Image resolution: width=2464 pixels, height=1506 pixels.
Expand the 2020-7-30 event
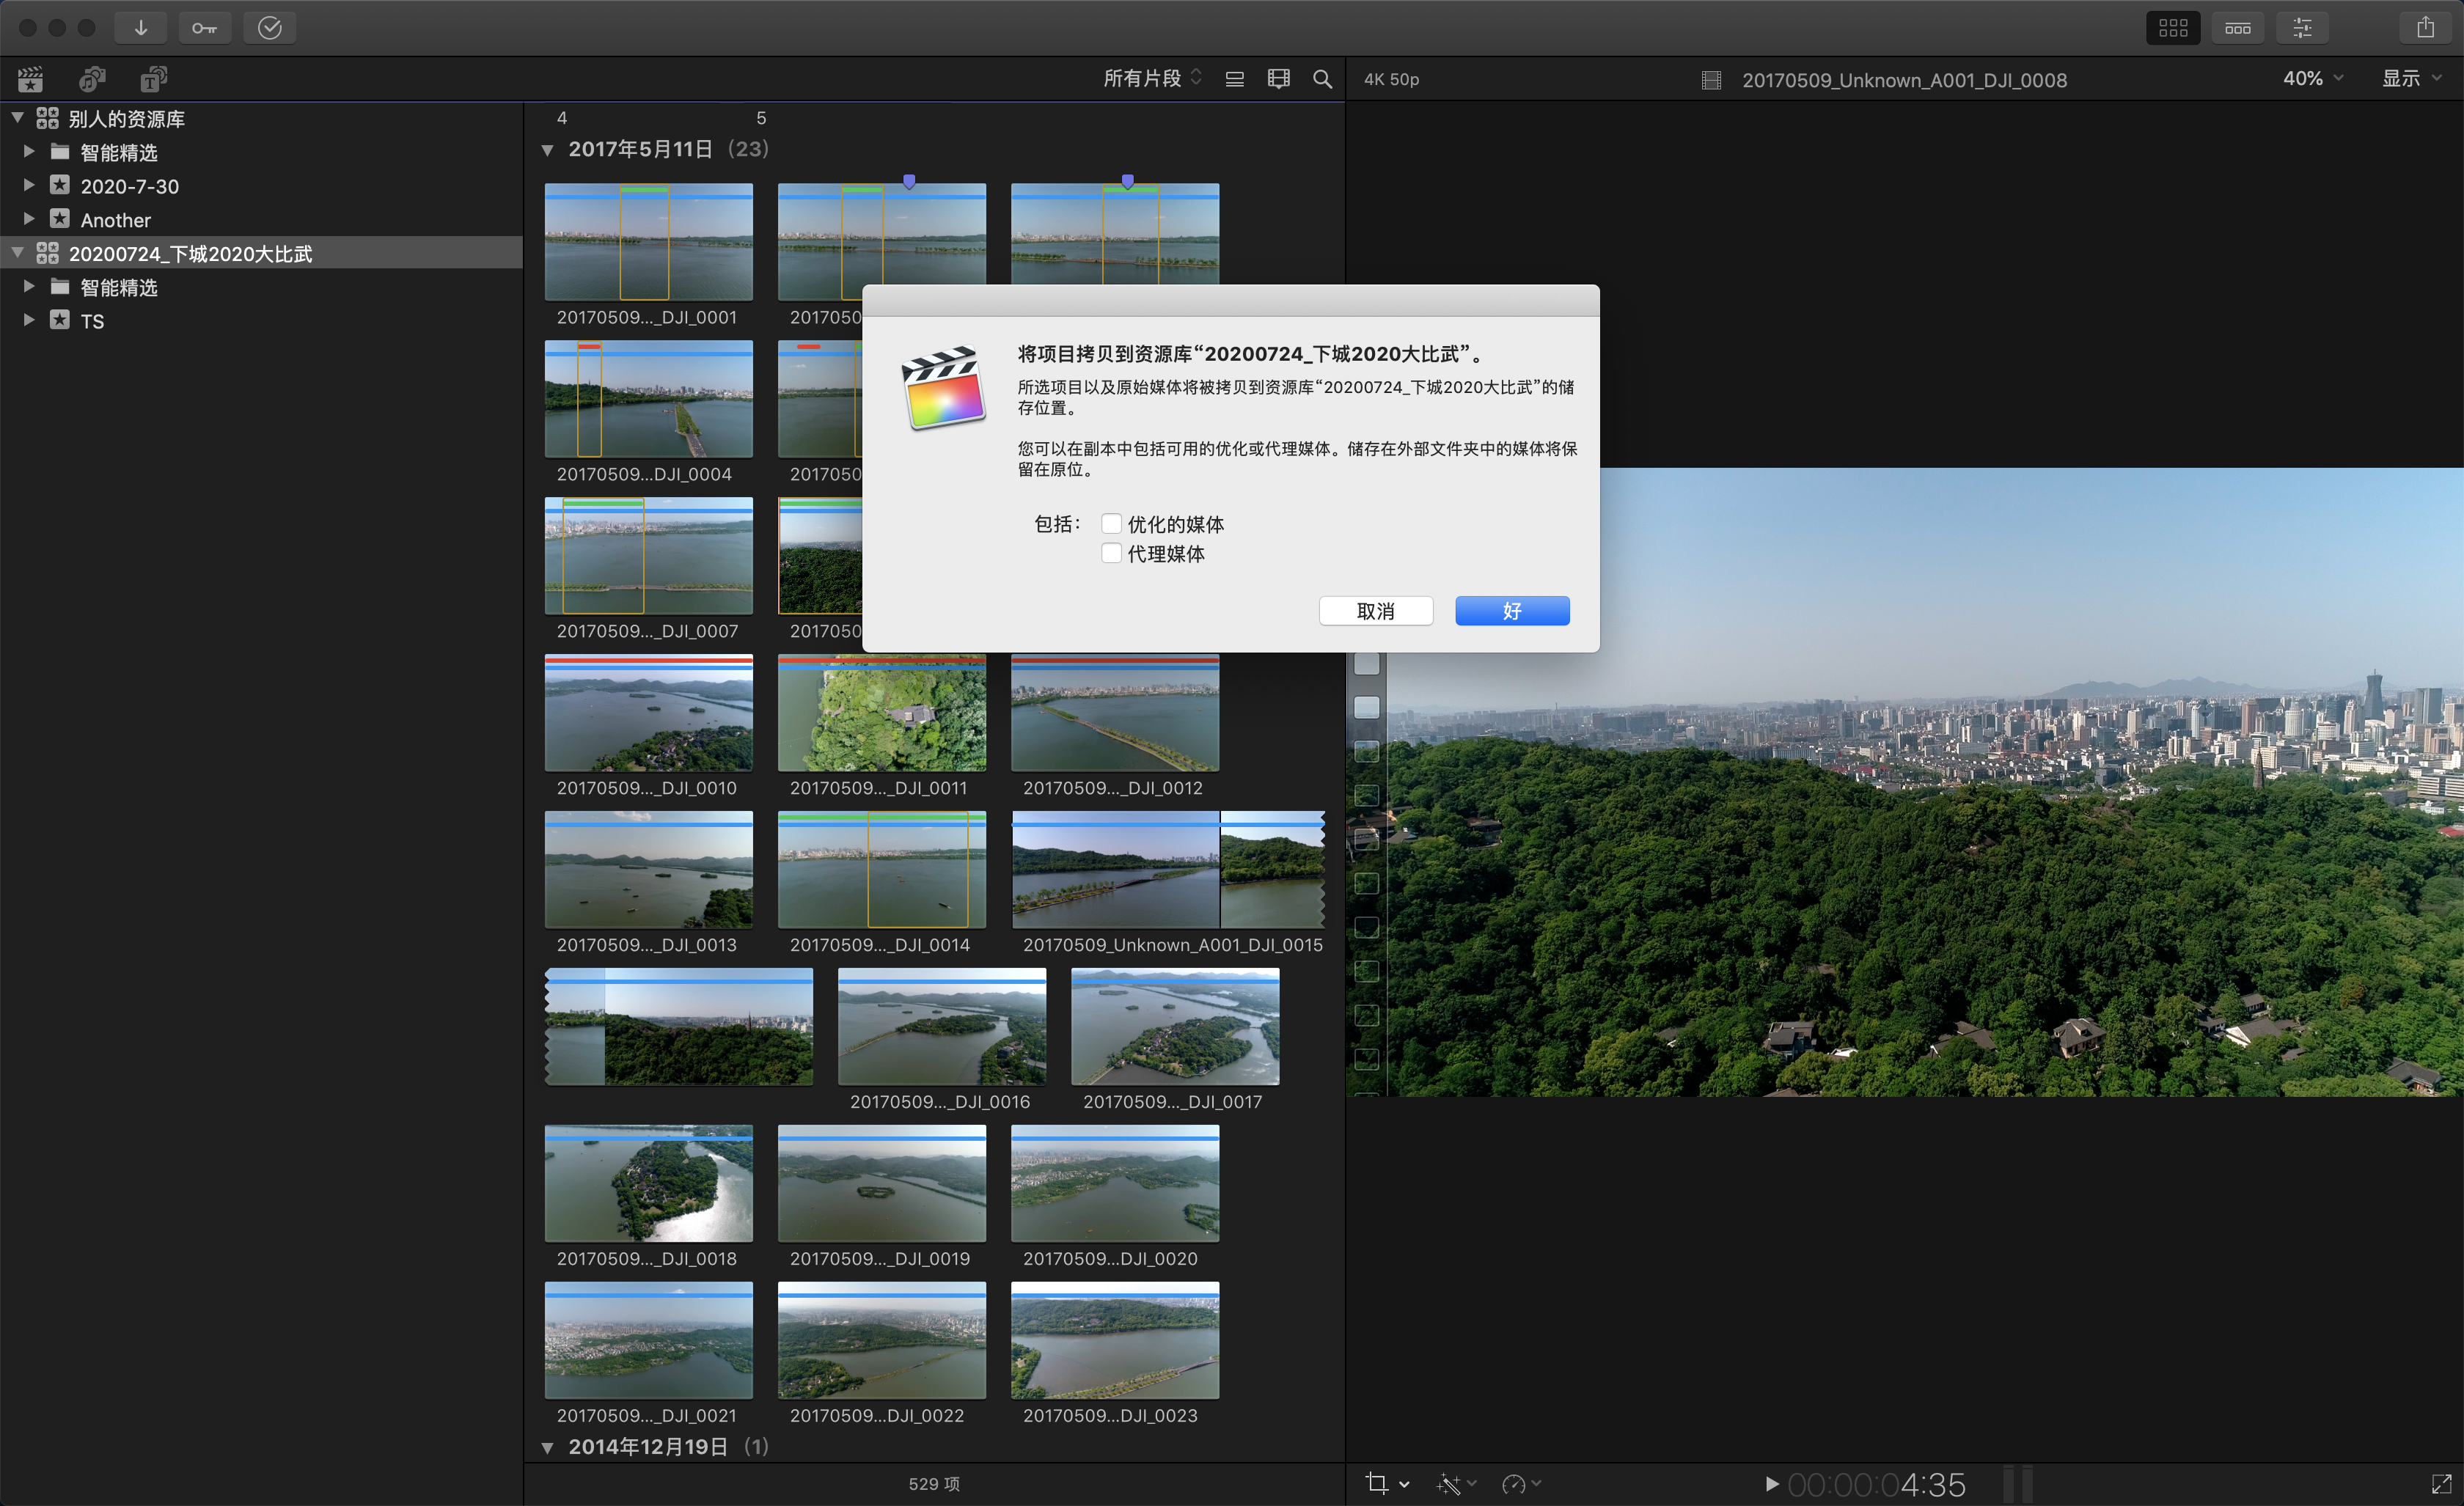[x=29, y=186]
